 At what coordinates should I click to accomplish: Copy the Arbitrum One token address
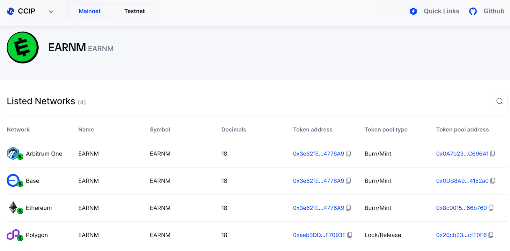348,154
